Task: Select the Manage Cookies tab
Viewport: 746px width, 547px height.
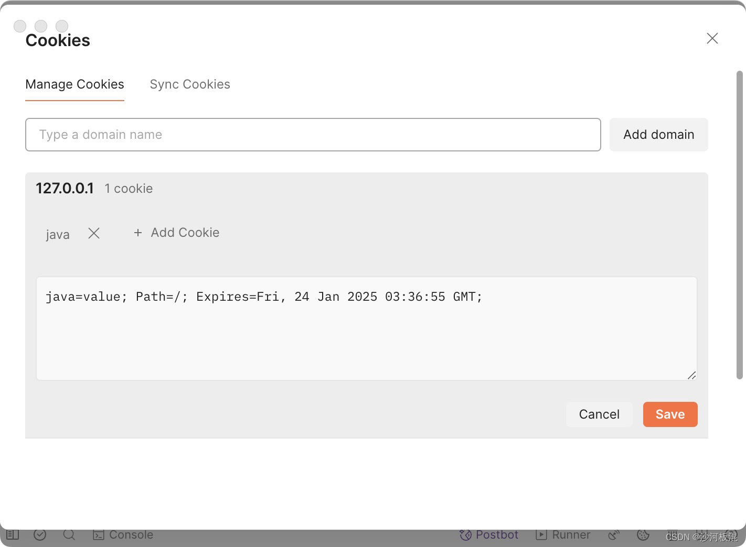Action: click(74, 84)
